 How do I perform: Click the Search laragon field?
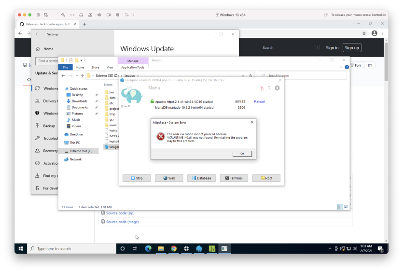[302, 76]
